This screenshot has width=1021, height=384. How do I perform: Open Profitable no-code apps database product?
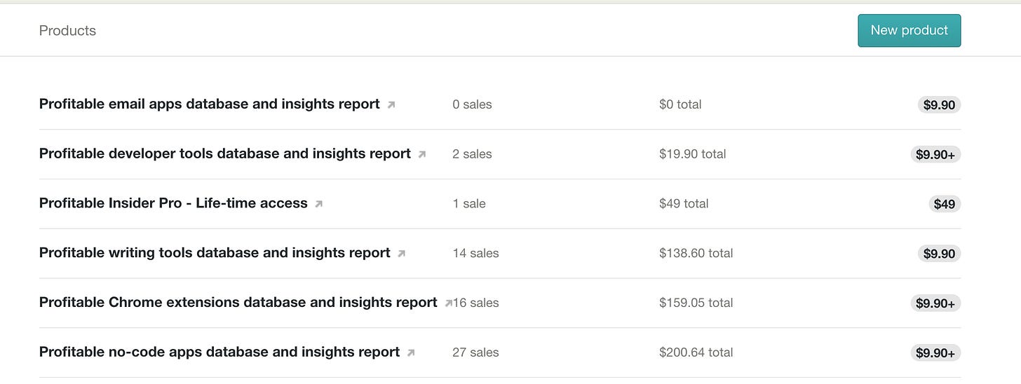point(219,352)
